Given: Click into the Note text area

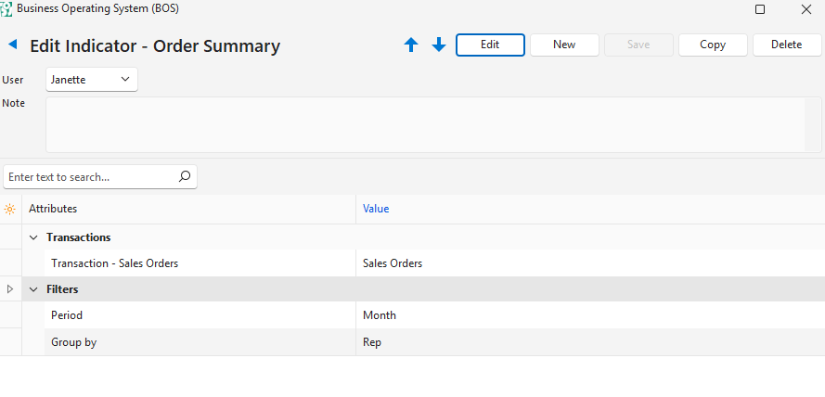Looking at the screenshot, I should pos(427,124).
